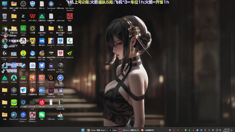Launch QQ penguin desktop shortcut

(23, 41)
